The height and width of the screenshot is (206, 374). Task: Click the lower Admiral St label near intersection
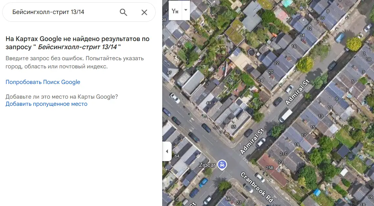click(x=252, y=142)
